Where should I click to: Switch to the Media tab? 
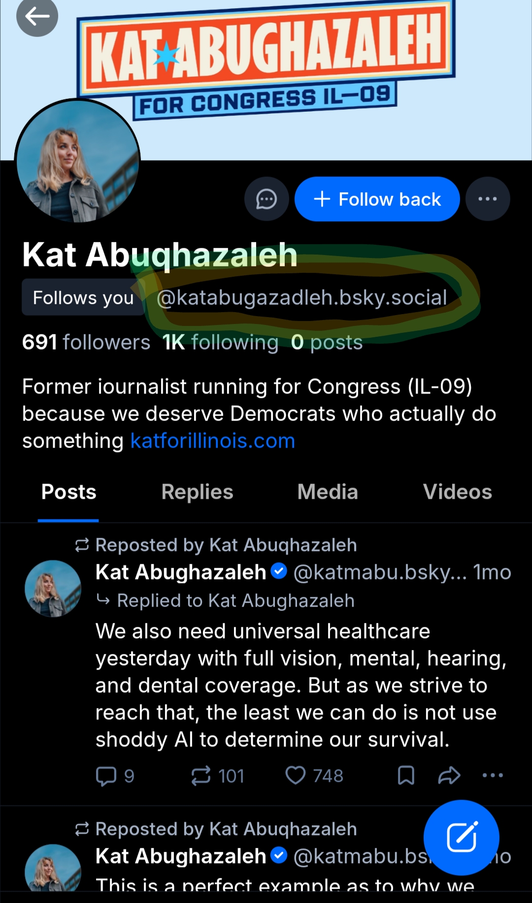pyautogui.click(x=328, y=492)
